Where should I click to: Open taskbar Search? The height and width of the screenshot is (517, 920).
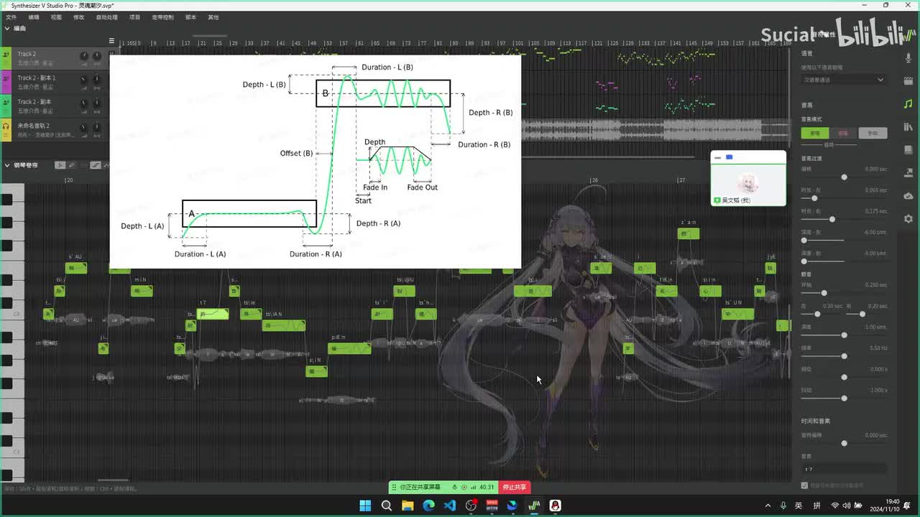(387, 506)
